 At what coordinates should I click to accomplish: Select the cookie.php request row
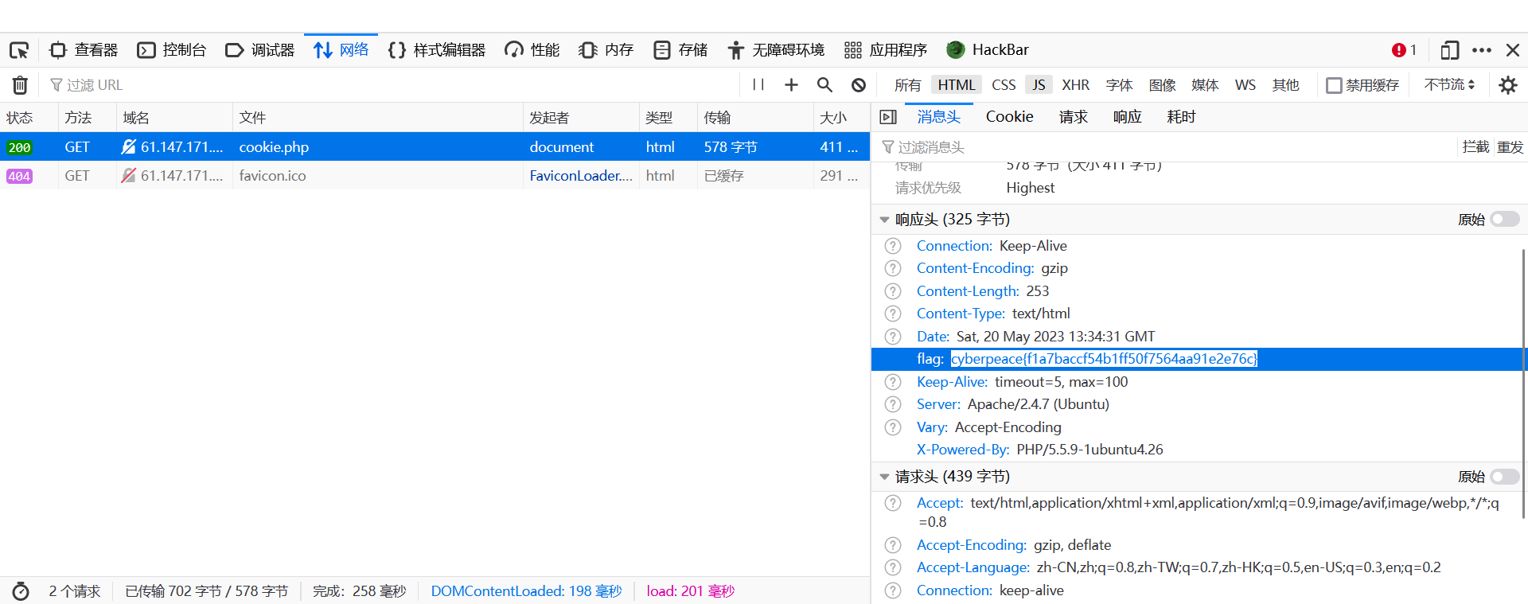pos(435,146)
